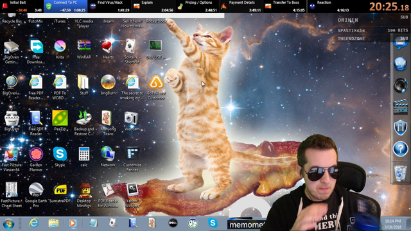Viewport: 411px width, 231px height.
Task: Launch the Hearts card game icon
Action: pos(108,46)
